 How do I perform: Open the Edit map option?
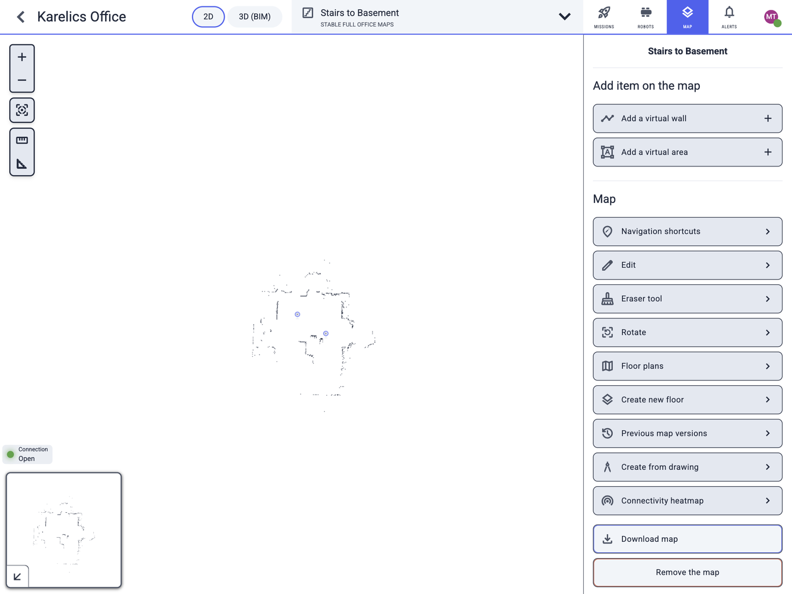pyautogui.click(x=688, y=265)
